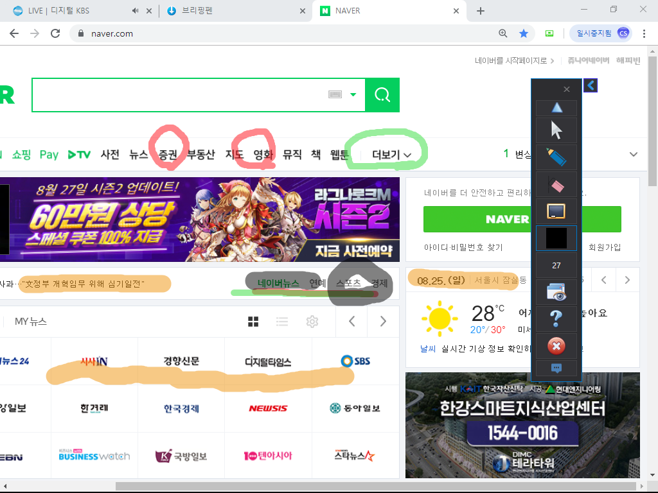The width and height of the screenshot is (658, 493).
Task: Collapse the briefing pen toolbar with the up triangle
Action: (x=556, y=108)
